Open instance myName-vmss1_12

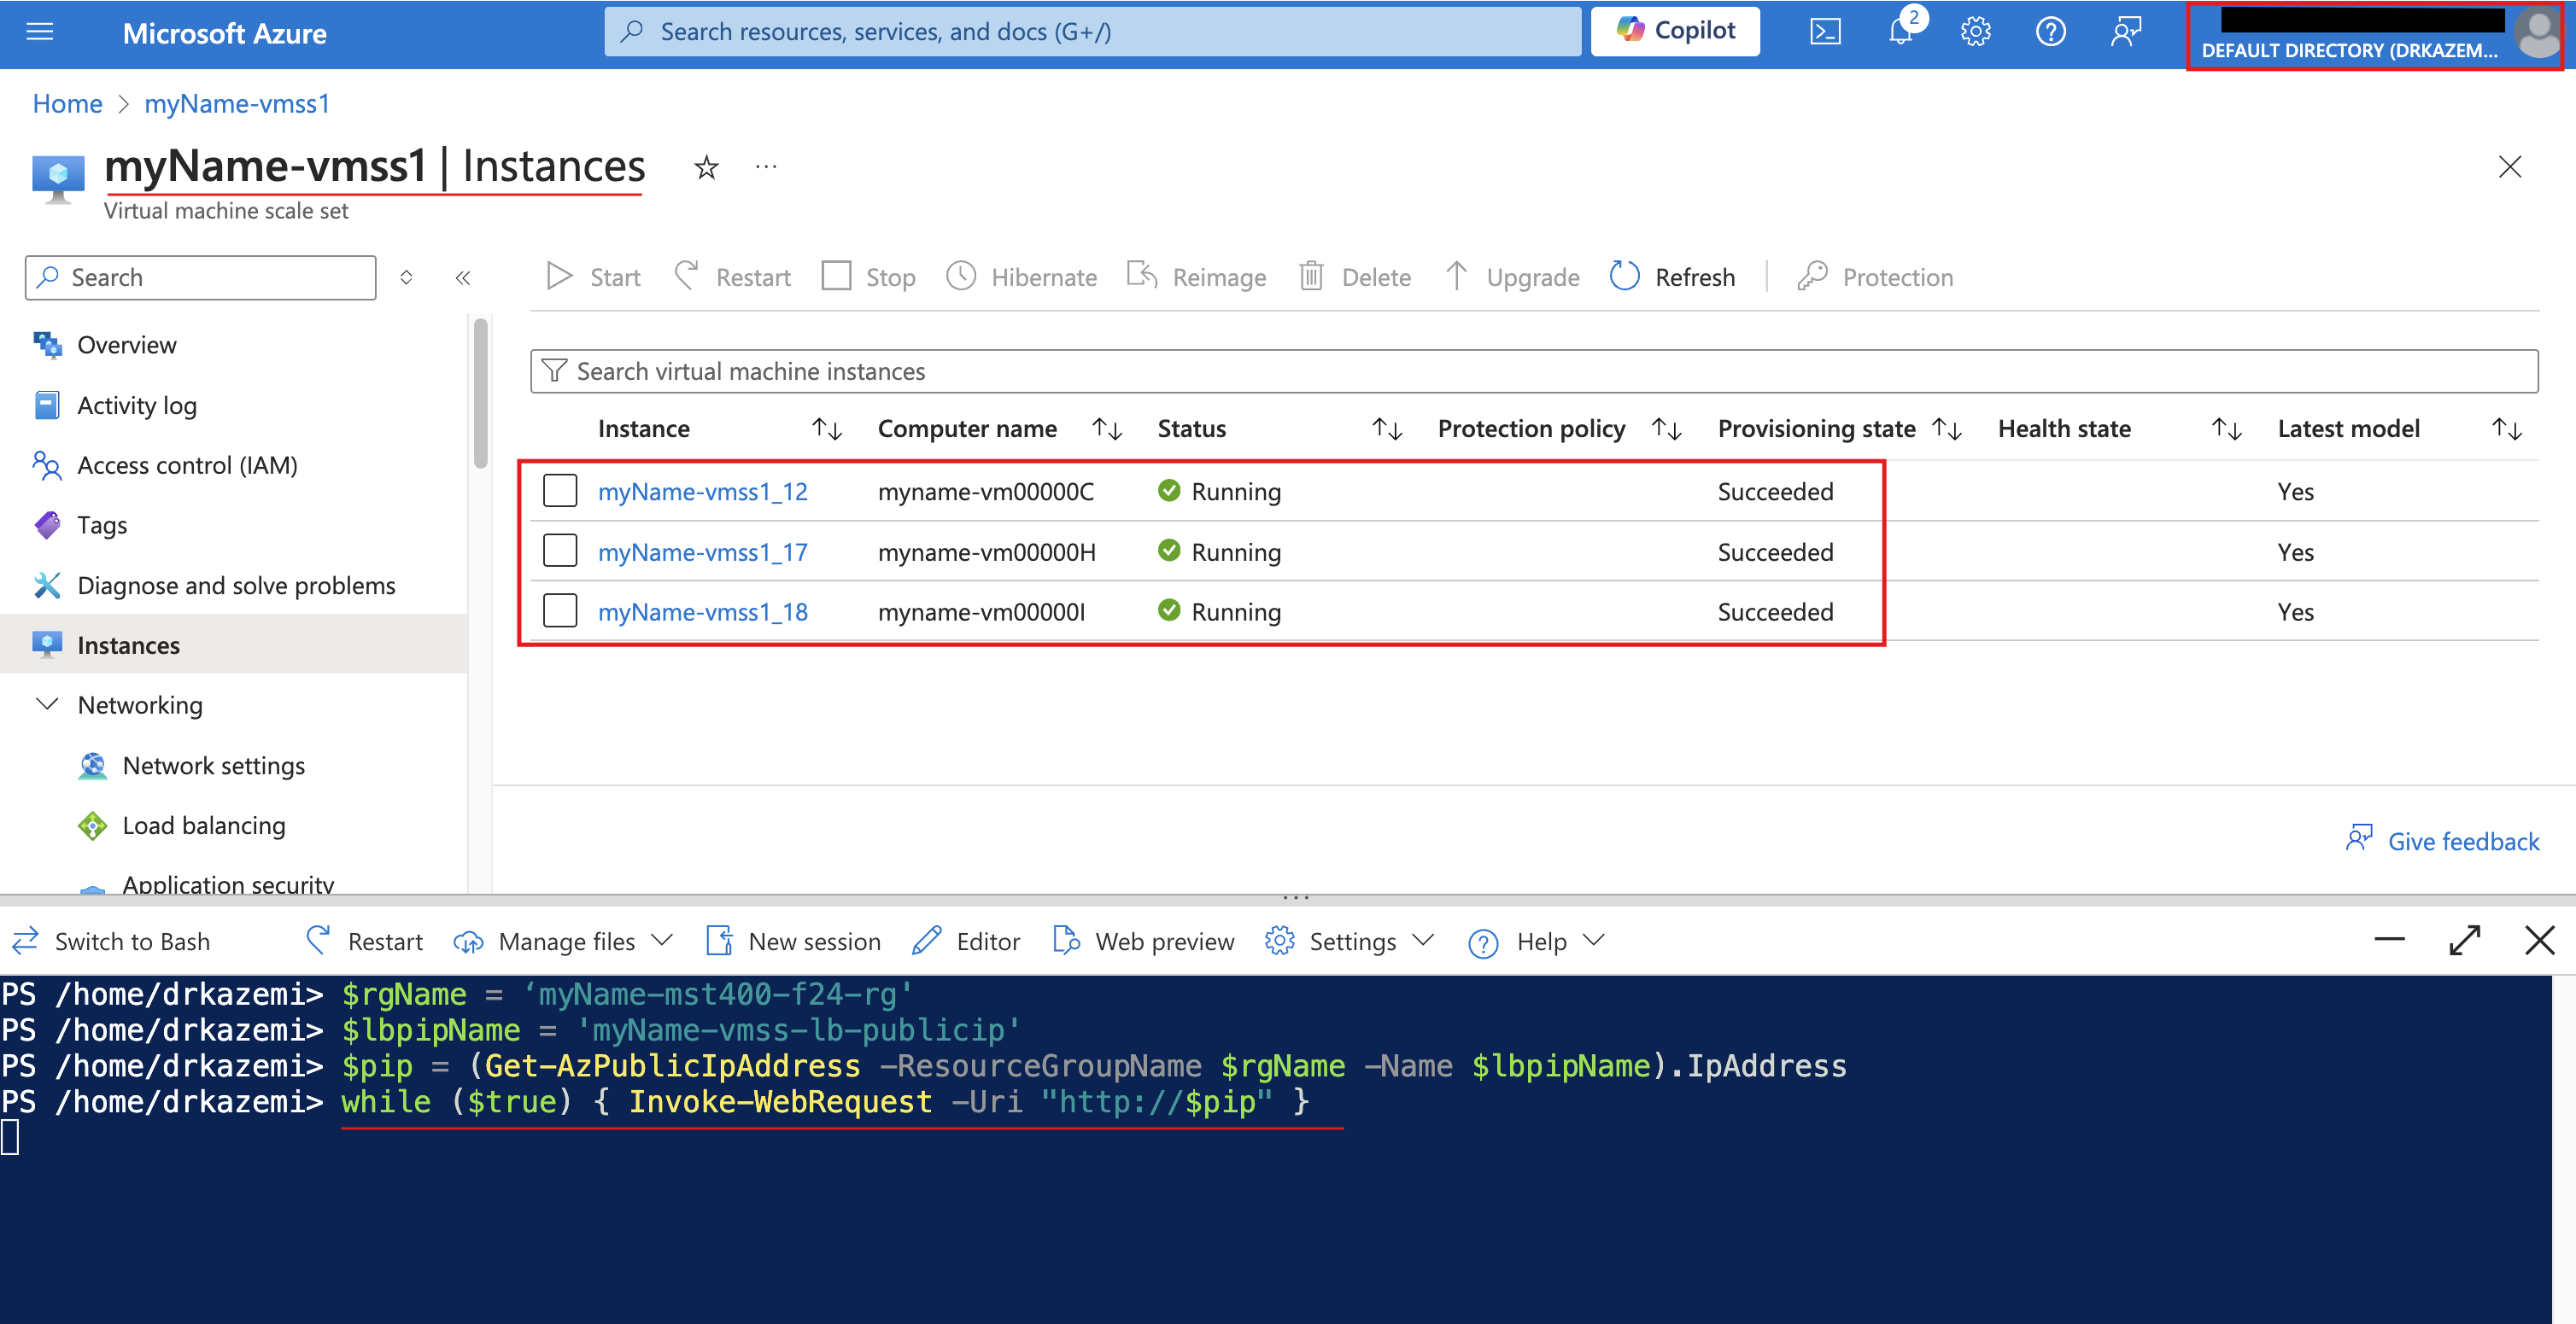coord(703,492)
